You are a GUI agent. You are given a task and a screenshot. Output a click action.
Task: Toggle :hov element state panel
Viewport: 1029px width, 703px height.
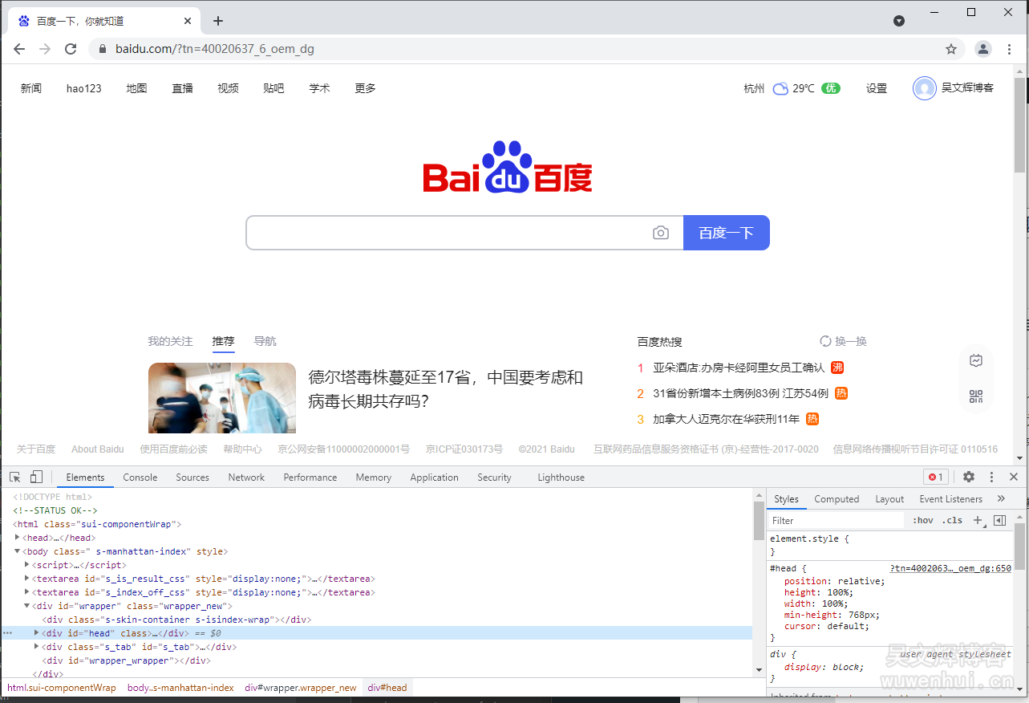coord(923,520)
